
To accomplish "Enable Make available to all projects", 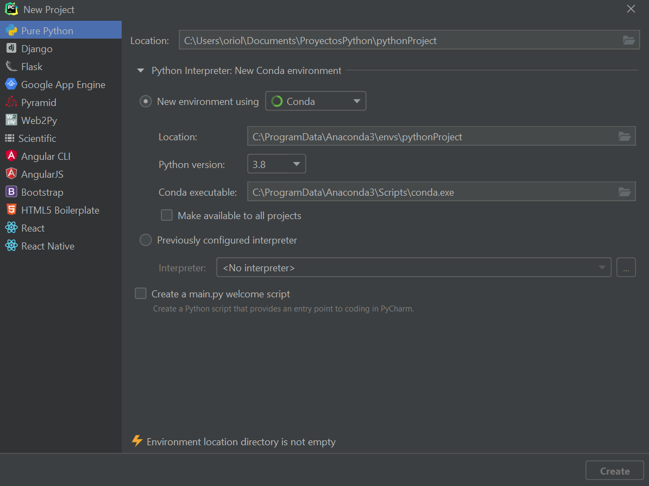I will pyautogui.click(x=167, y=215).
